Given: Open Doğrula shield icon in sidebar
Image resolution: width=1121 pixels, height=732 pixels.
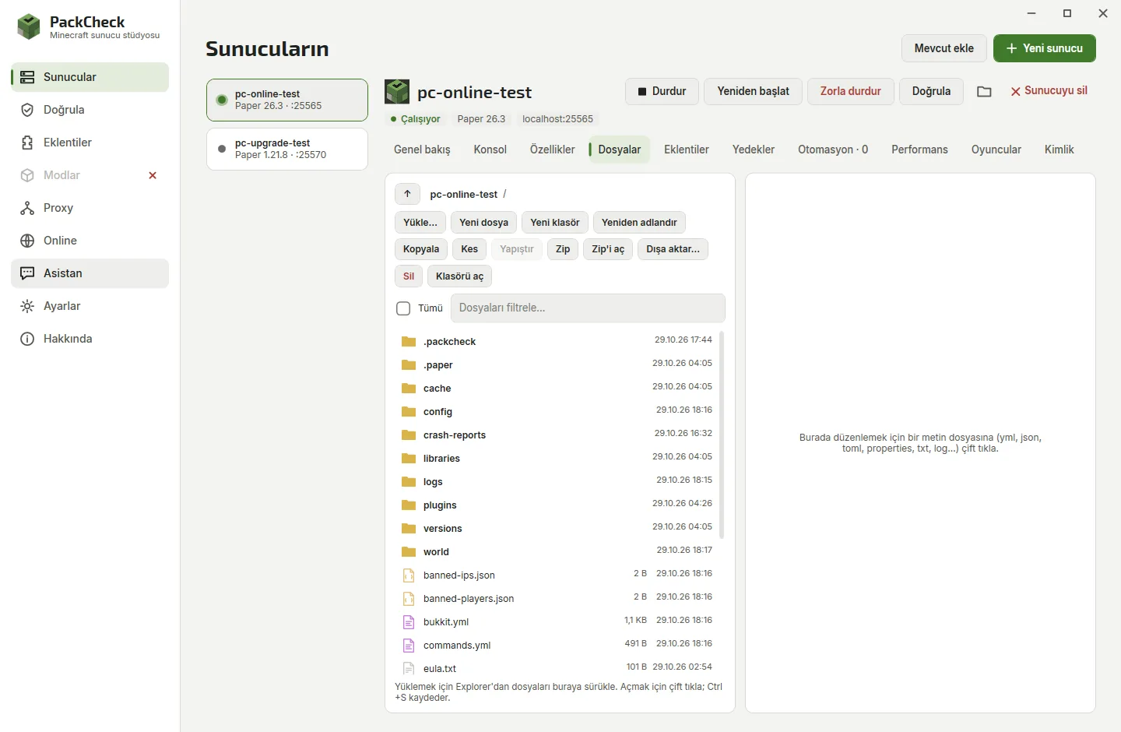Looking at the screenshot, I should (x=27, y=110).
